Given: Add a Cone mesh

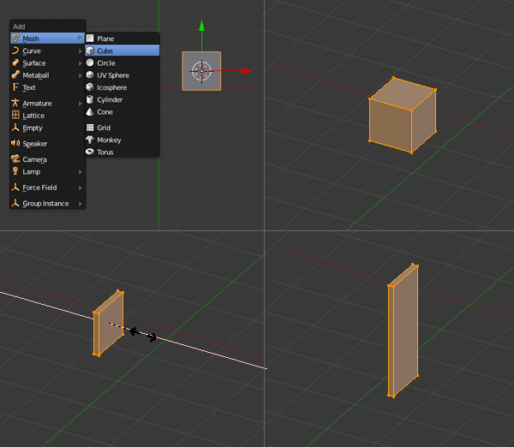Looking at the screenshot, I should pyautogui.click(x=123, y=111).
